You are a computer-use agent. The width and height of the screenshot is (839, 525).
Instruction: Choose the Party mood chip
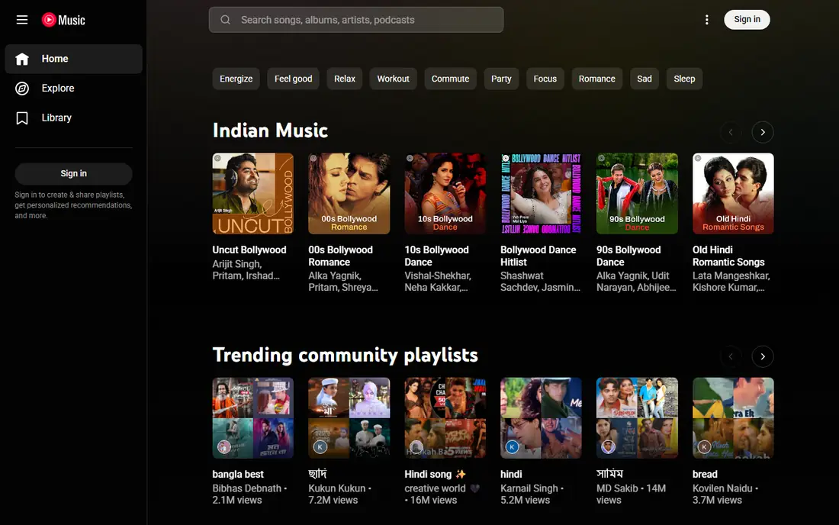[501, 79]
